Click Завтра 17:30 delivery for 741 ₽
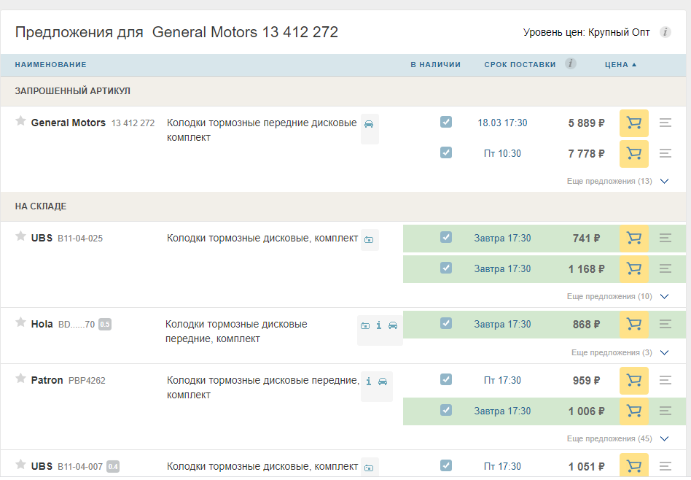Screen dimensions: 691x480 point(502,239)
